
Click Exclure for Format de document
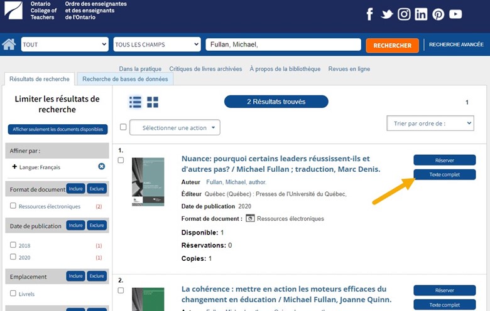(97, 189)
